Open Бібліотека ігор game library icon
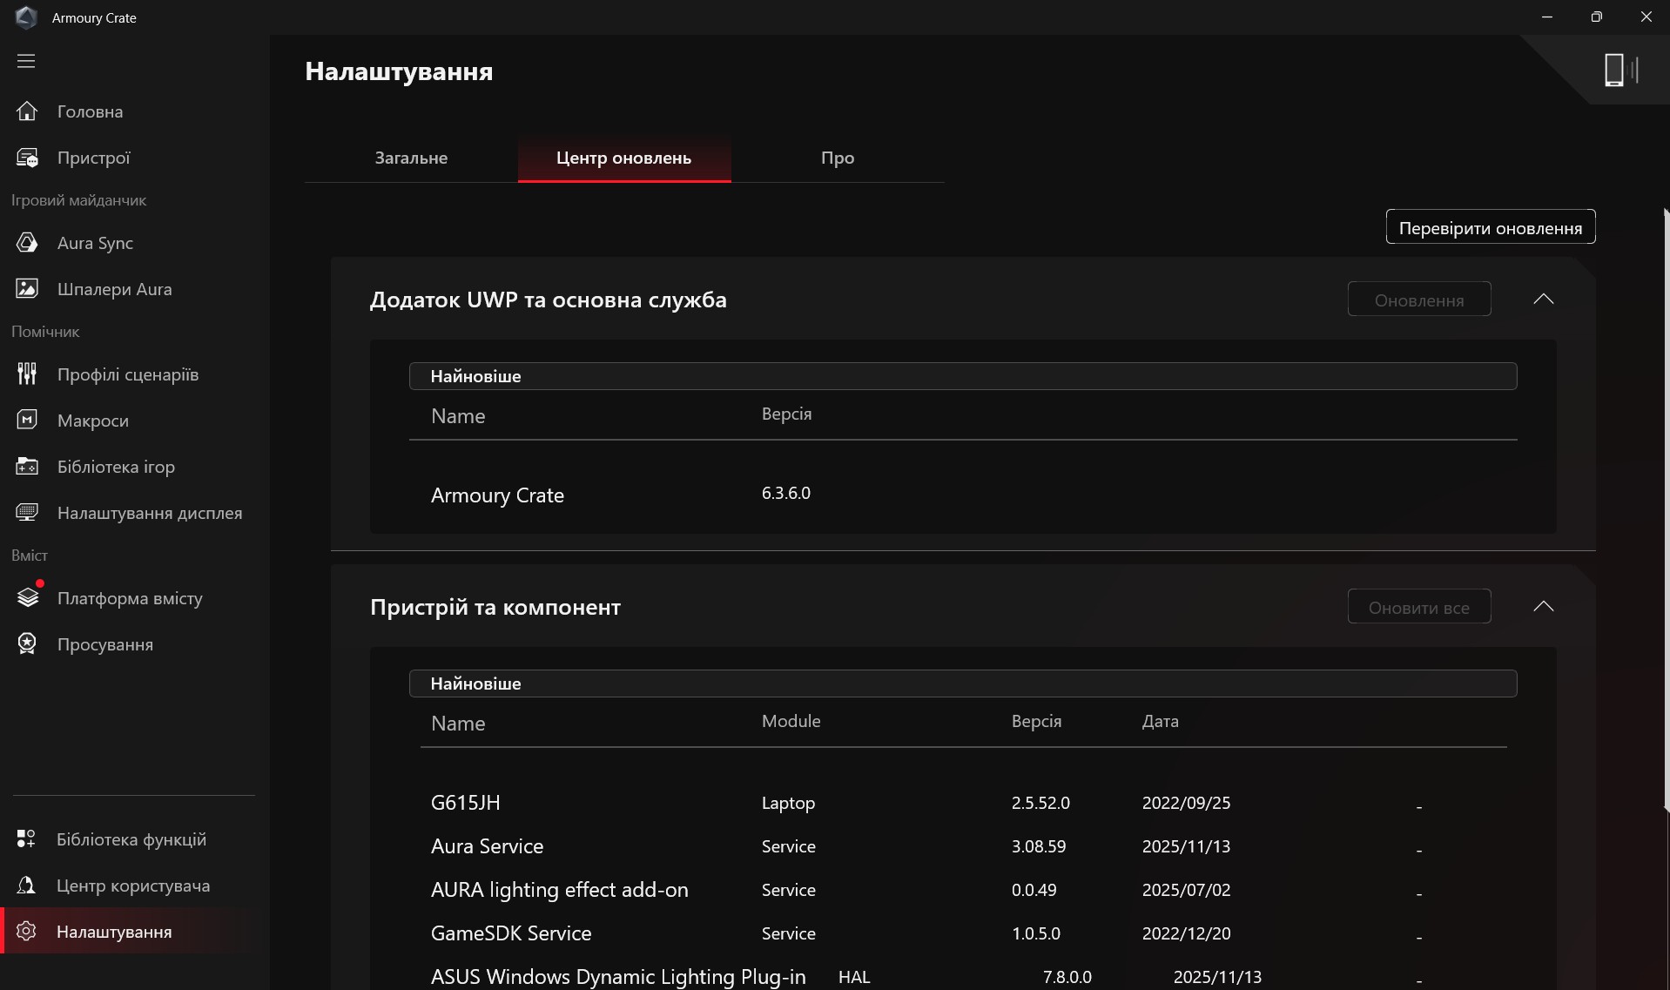Viewport: 1670px width, 990px height. tap(27, 467)
